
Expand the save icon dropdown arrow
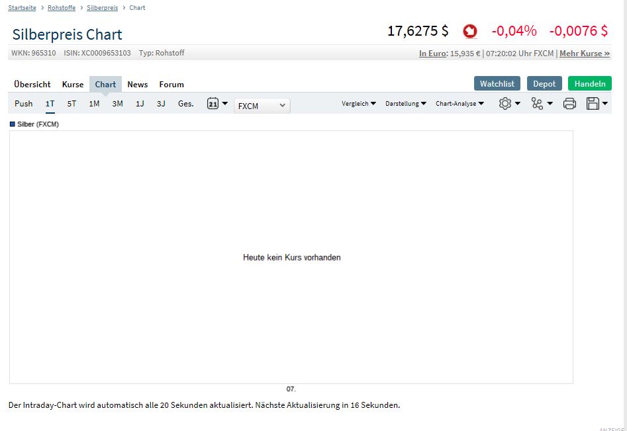point(604,103)
